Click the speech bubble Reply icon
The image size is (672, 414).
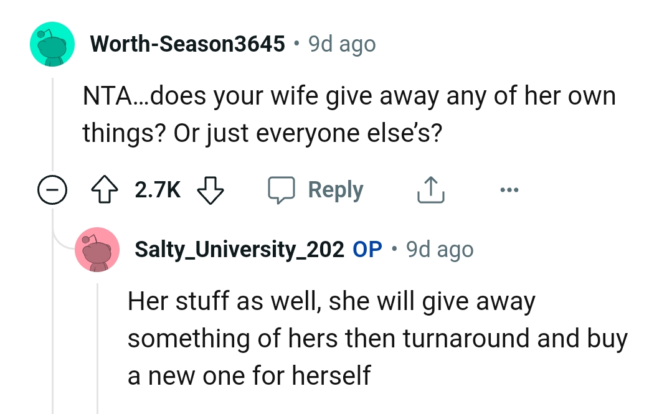point(283,189)
